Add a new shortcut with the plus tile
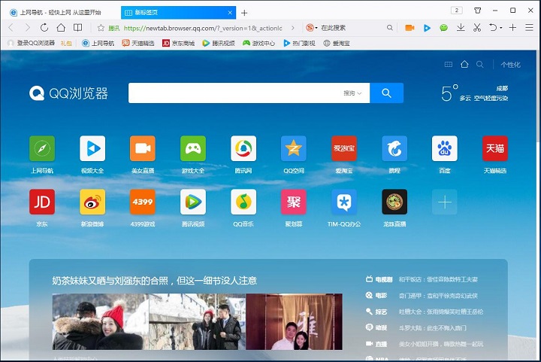The height and width of the screenshot is (362, 541). 445,202
